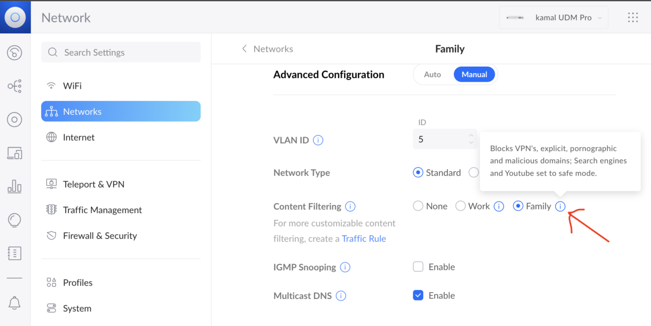
Task: Open the applications grid in the header
Action: (633, 17)
